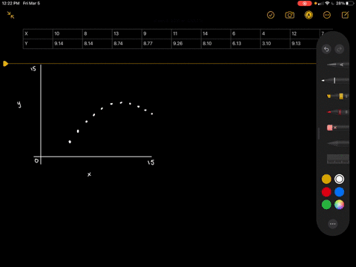Exit full screen with the collapse arrows icon
The width and height of the screenshot is (356, 267).
point(10,15)
